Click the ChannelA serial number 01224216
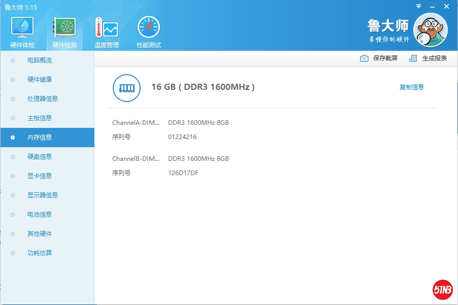 click(182, 137)
